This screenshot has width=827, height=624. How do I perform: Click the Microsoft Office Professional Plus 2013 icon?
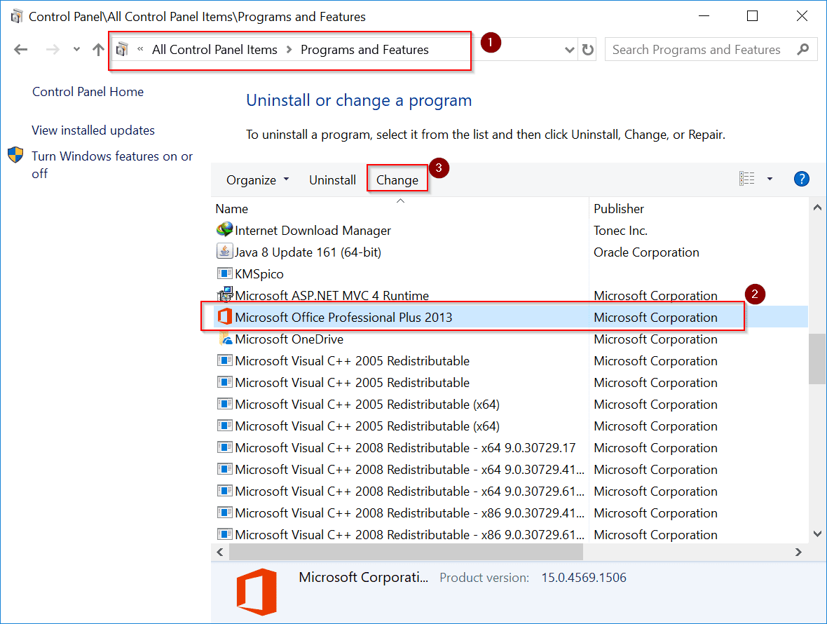(x=225, y=316)
